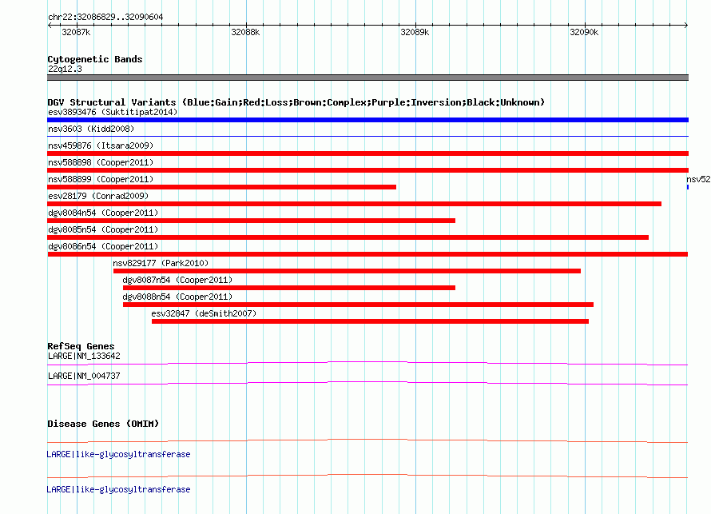Select the nsv459876 (Itsara2009) label
This screenshot has height=514, width=711.
[x=101, y=145]
